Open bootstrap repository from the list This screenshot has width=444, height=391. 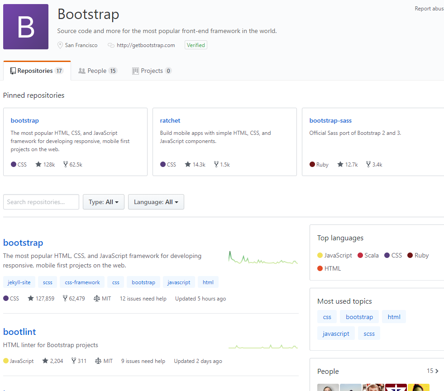(x=23, y=243)
